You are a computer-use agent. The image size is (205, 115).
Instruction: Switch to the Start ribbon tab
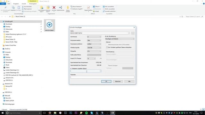click(x=9, y=4)
